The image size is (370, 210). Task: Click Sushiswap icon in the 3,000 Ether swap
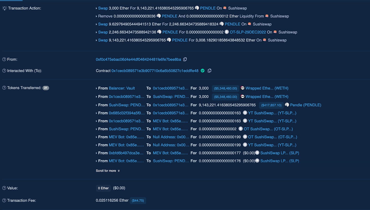tap(225, 8)
